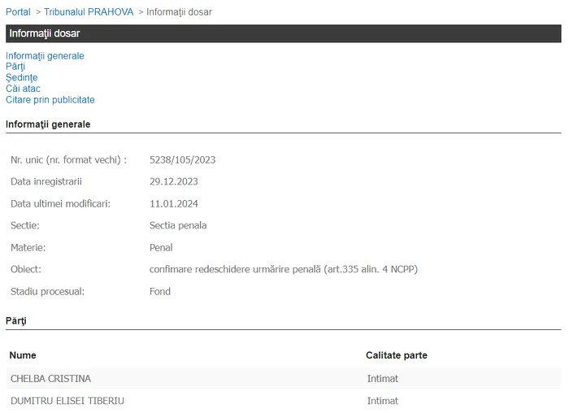Go to the Părți anchor link
The image size is (569, 413).
[15, 67]
